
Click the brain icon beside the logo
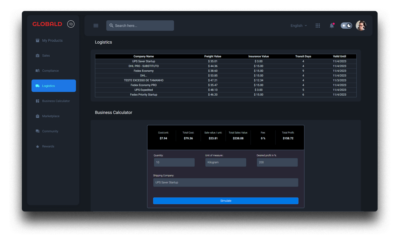(x=71, y=24)
